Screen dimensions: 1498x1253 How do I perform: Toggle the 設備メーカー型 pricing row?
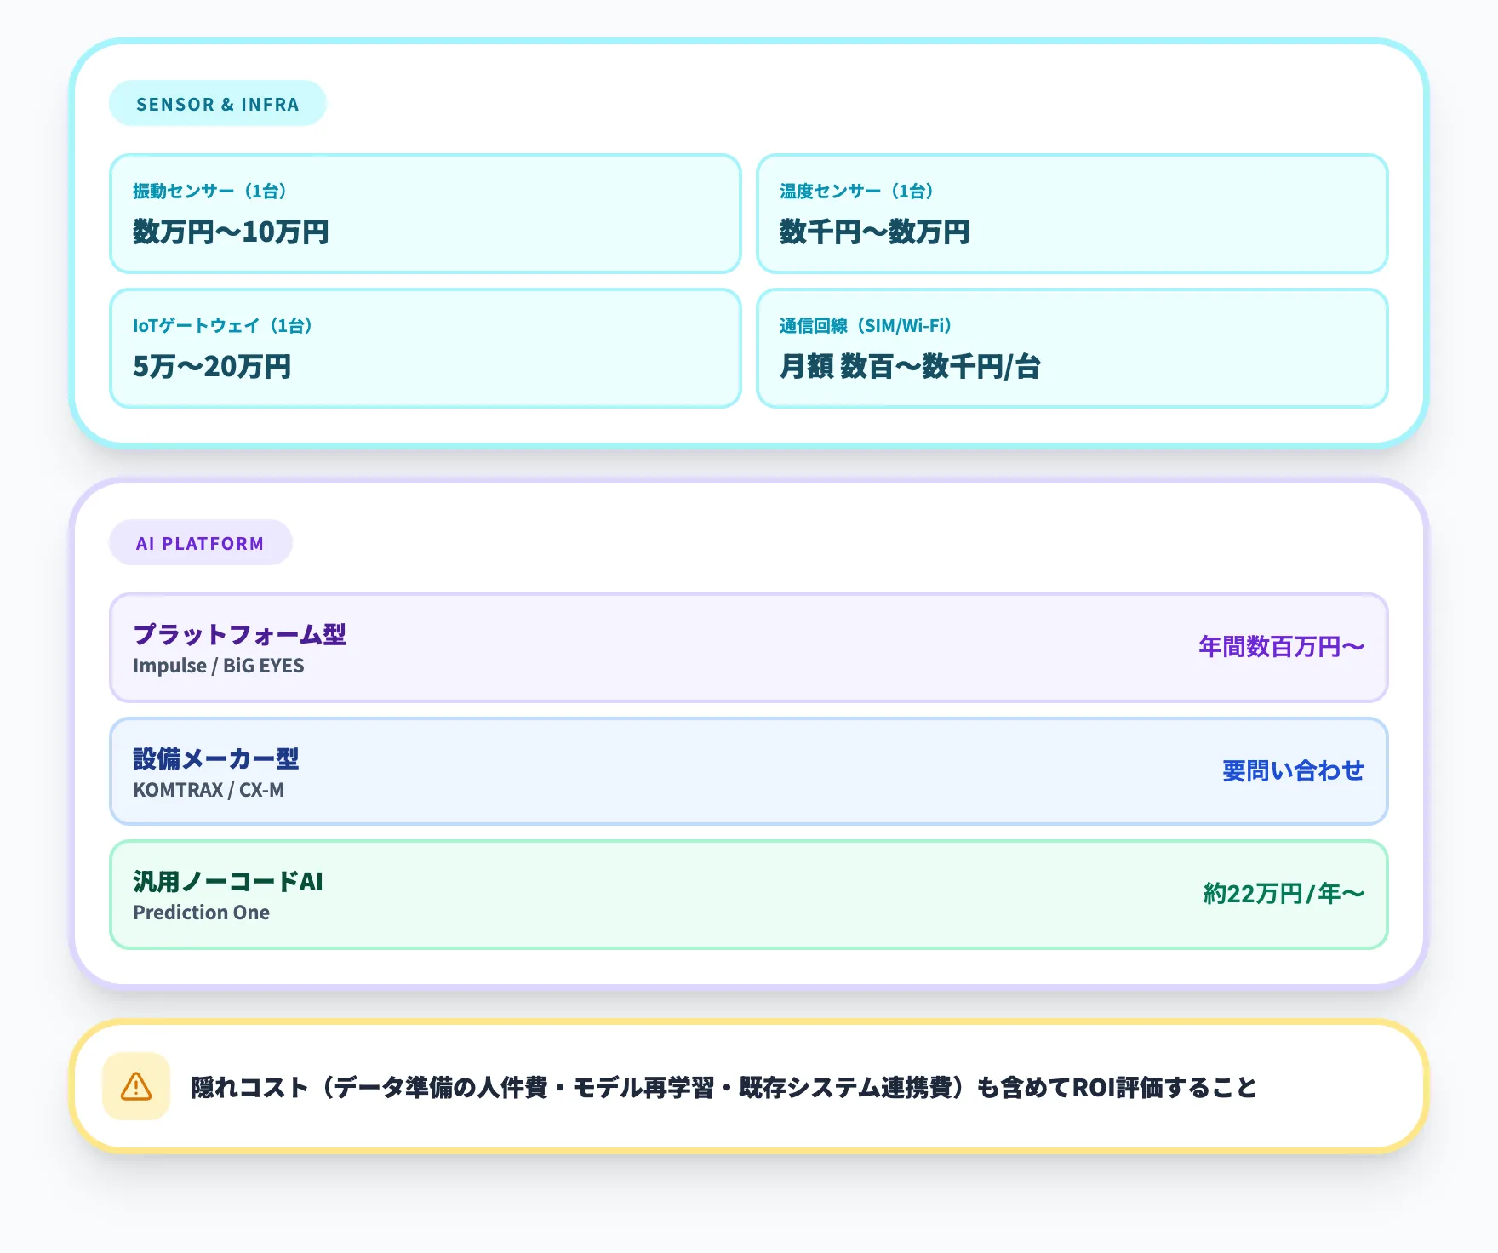(749, 771)
